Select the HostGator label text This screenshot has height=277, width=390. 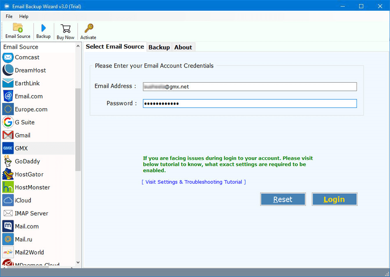pos(29,175)
